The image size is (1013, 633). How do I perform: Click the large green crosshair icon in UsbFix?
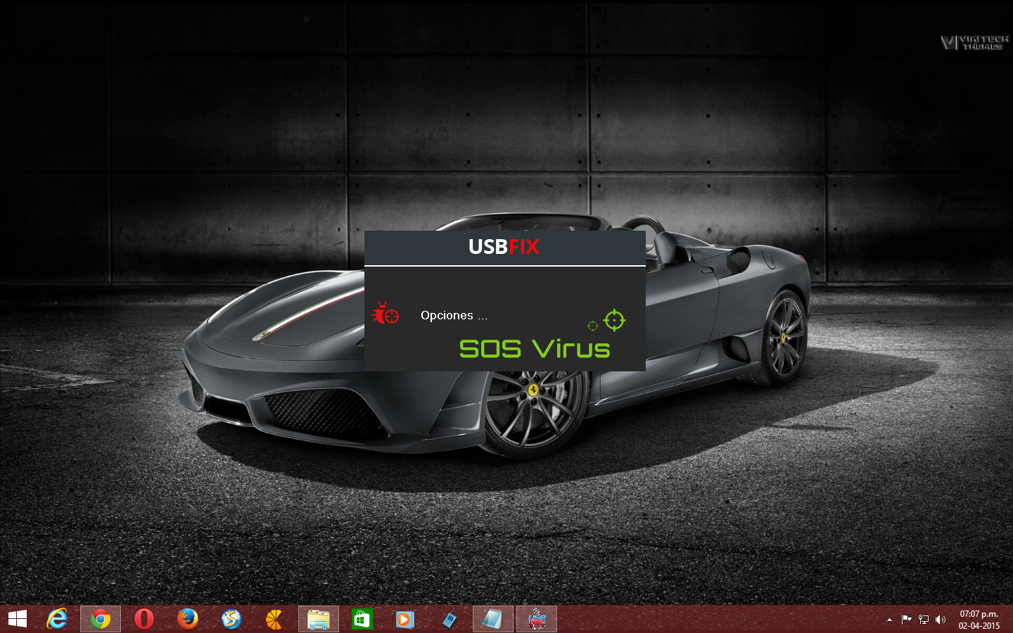tap(614, 320)
